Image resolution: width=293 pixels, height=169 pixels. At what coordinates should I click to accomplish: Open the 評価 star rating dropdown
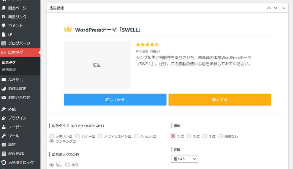(185, 159)
